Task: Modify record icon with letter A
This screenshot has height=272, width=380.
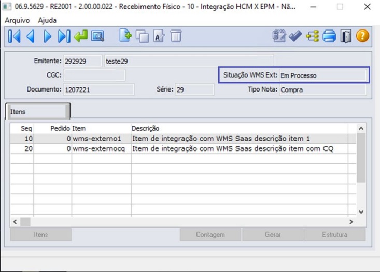Action: (159, 36)
